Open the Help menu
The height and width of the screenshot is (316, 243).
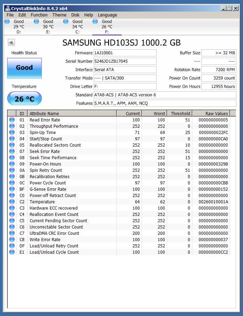[88, 15]
